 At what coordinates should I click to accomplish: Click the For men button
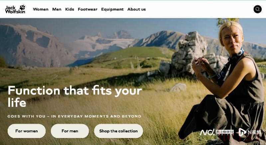point(70,131)
